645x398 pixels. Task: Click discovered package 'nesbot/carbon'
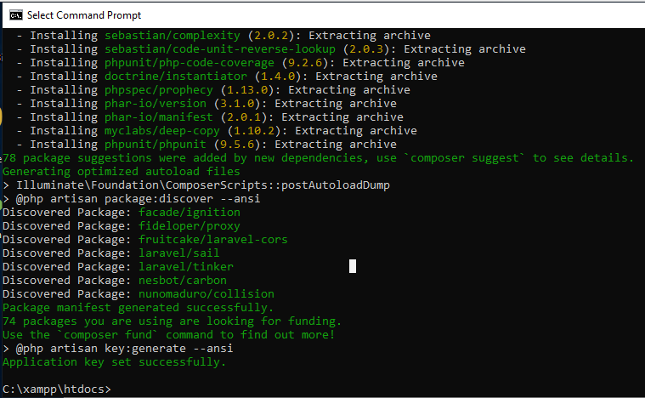(x=183, y=280)
